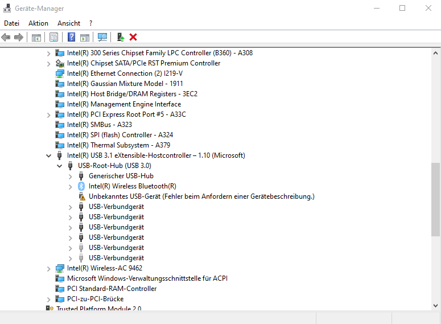Viewport: 441px width, 324px height.
Task: Minimize the Geräte-Manager window
Action: click(377, 8)
